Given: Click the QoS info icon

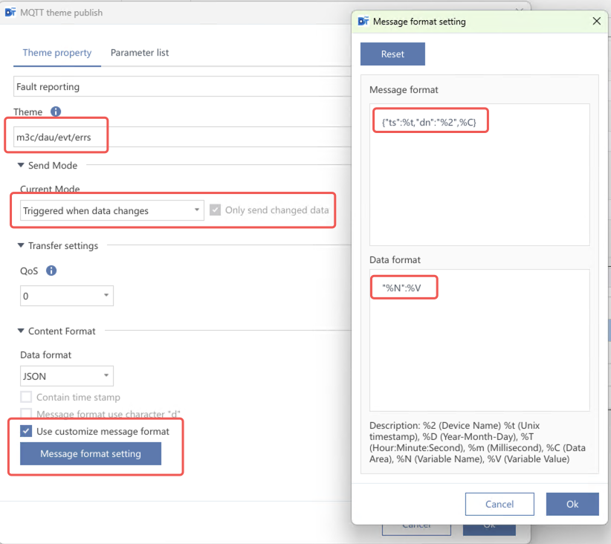Looking at the screenshot, I should click(51, 271).
